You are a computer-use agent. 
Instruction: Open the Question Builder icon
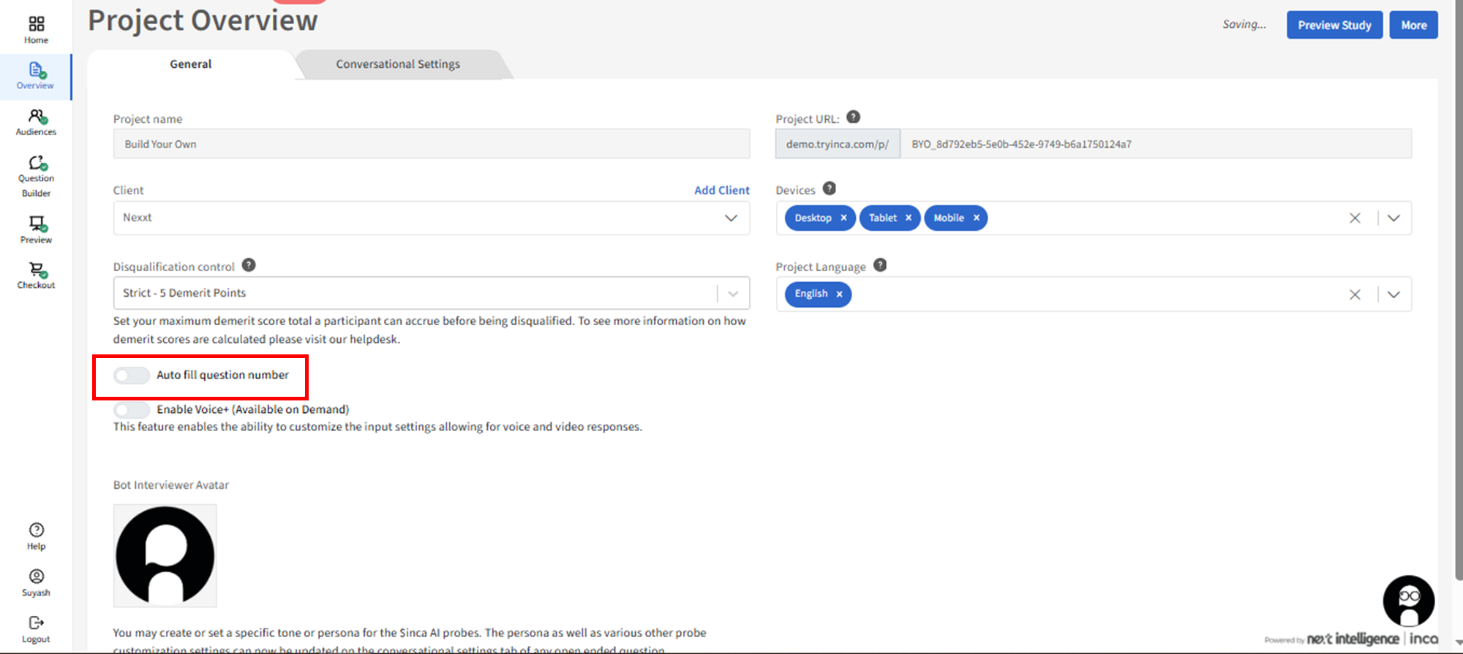pos(36,163)
